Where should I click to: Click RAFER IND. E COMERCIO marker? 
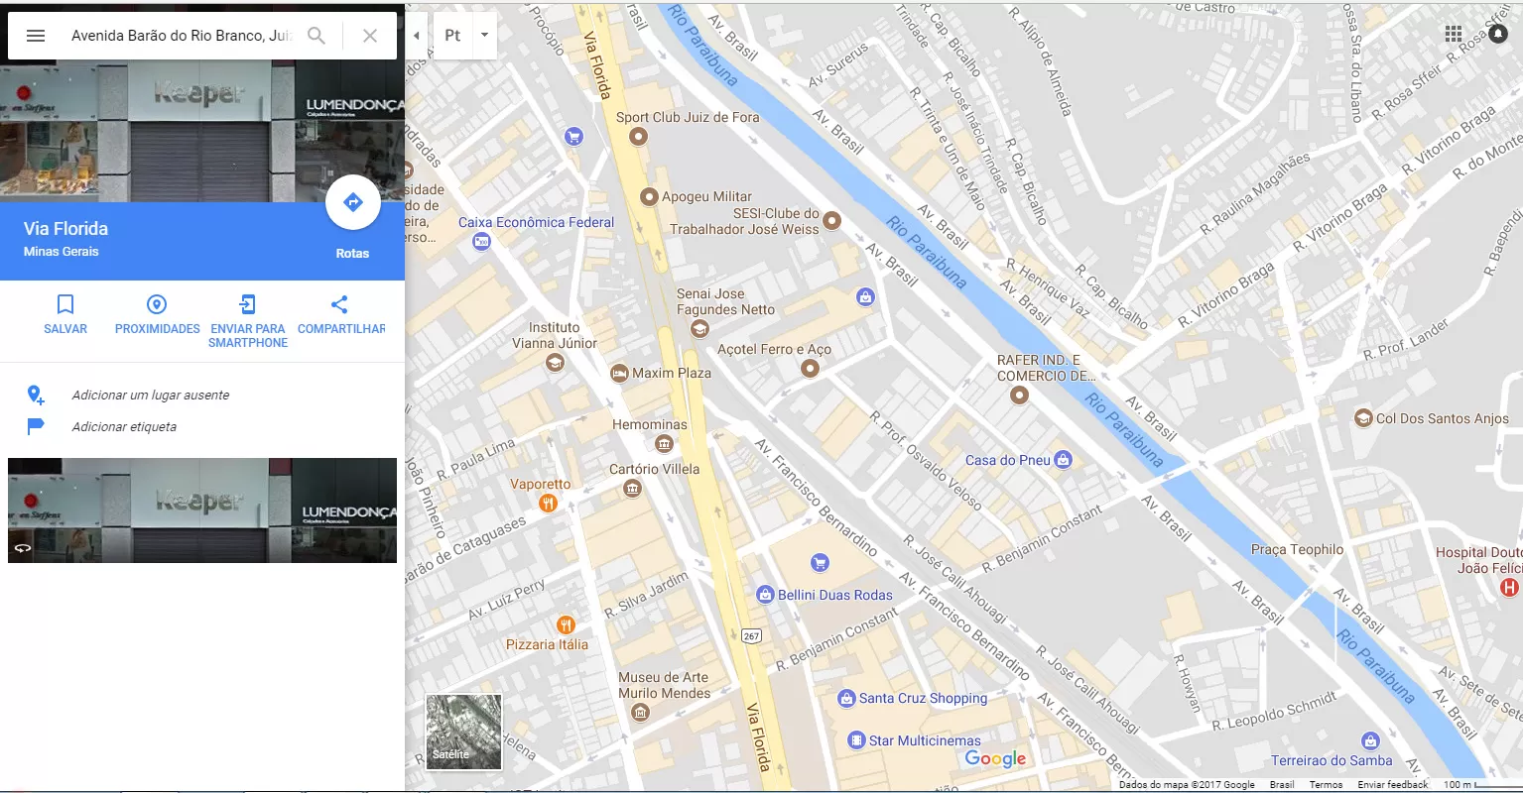coord(1019,396)
